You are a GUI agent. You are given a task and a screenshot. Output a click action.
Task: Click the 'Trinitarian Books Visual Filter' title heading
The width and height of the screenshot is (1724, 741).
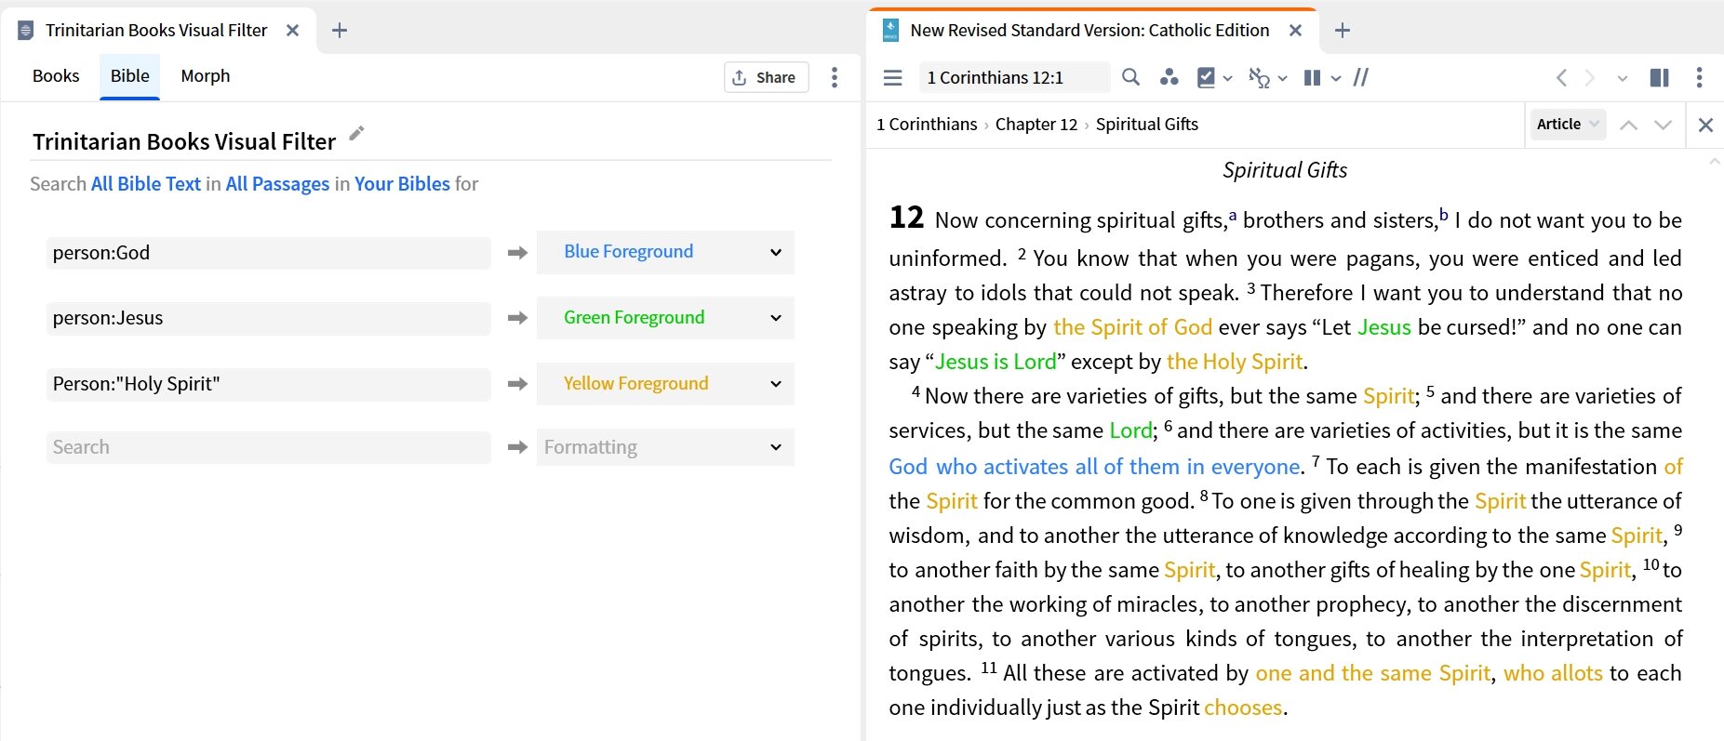tap(184, 141)
